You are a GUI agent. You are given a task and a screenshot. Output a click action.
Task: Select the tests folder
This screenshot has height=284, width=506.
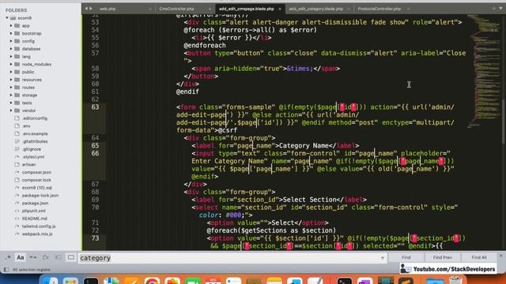click(x=27, y=103)
